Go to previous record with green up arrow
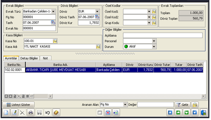211x120 pixels. 178,112
